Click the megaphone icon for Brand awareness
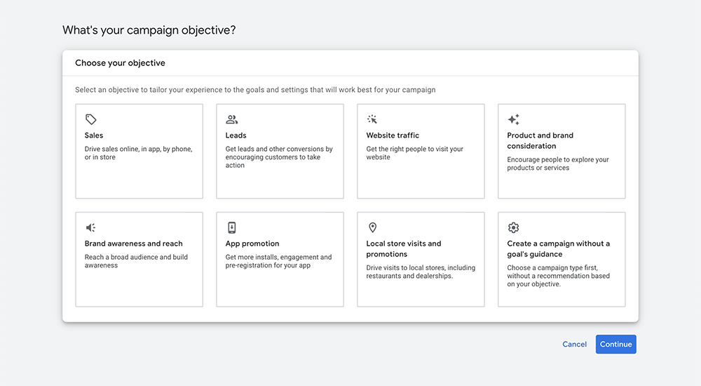The width and height of the screenshot is (701, 386). point(90,227)
